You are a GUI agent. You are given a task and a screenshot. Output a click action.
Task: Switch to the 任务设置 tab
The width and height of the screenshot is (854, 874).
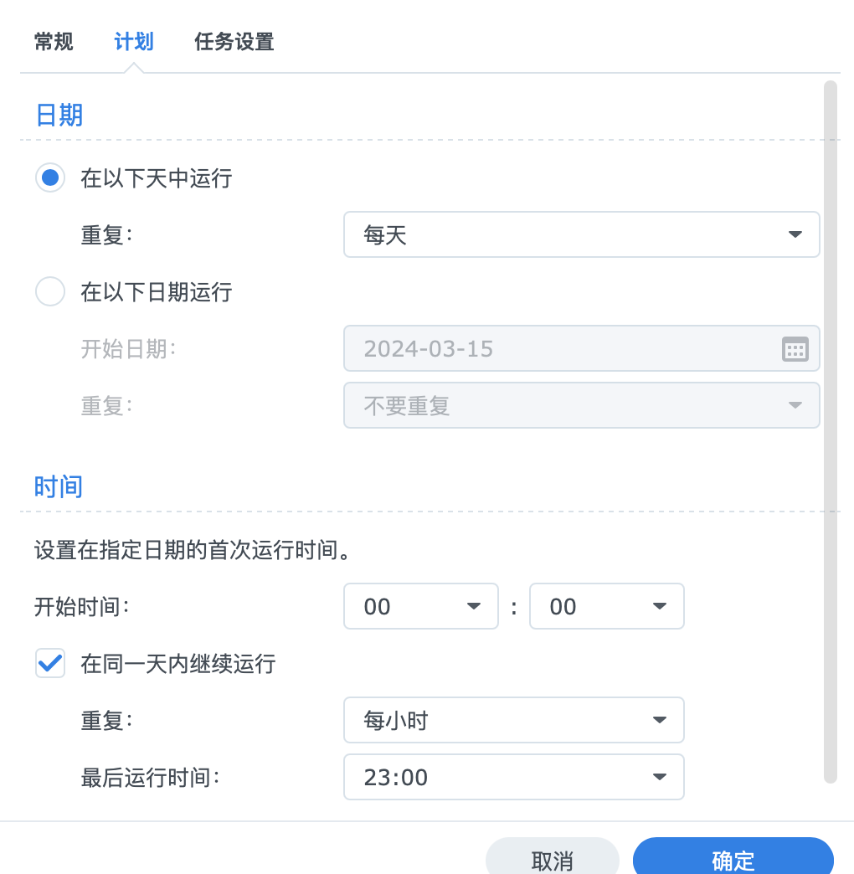coord(234,42)
